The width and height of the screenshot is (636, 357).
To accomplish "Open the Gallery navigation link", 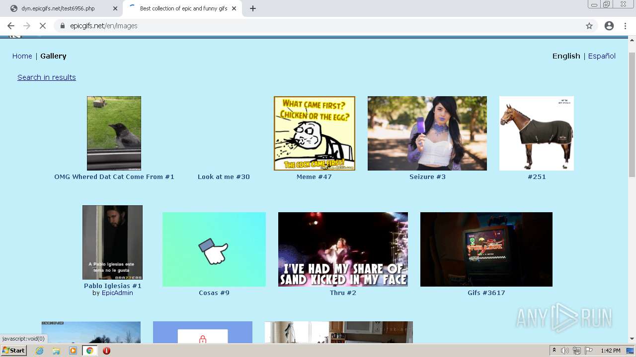I will click(53, 56).
